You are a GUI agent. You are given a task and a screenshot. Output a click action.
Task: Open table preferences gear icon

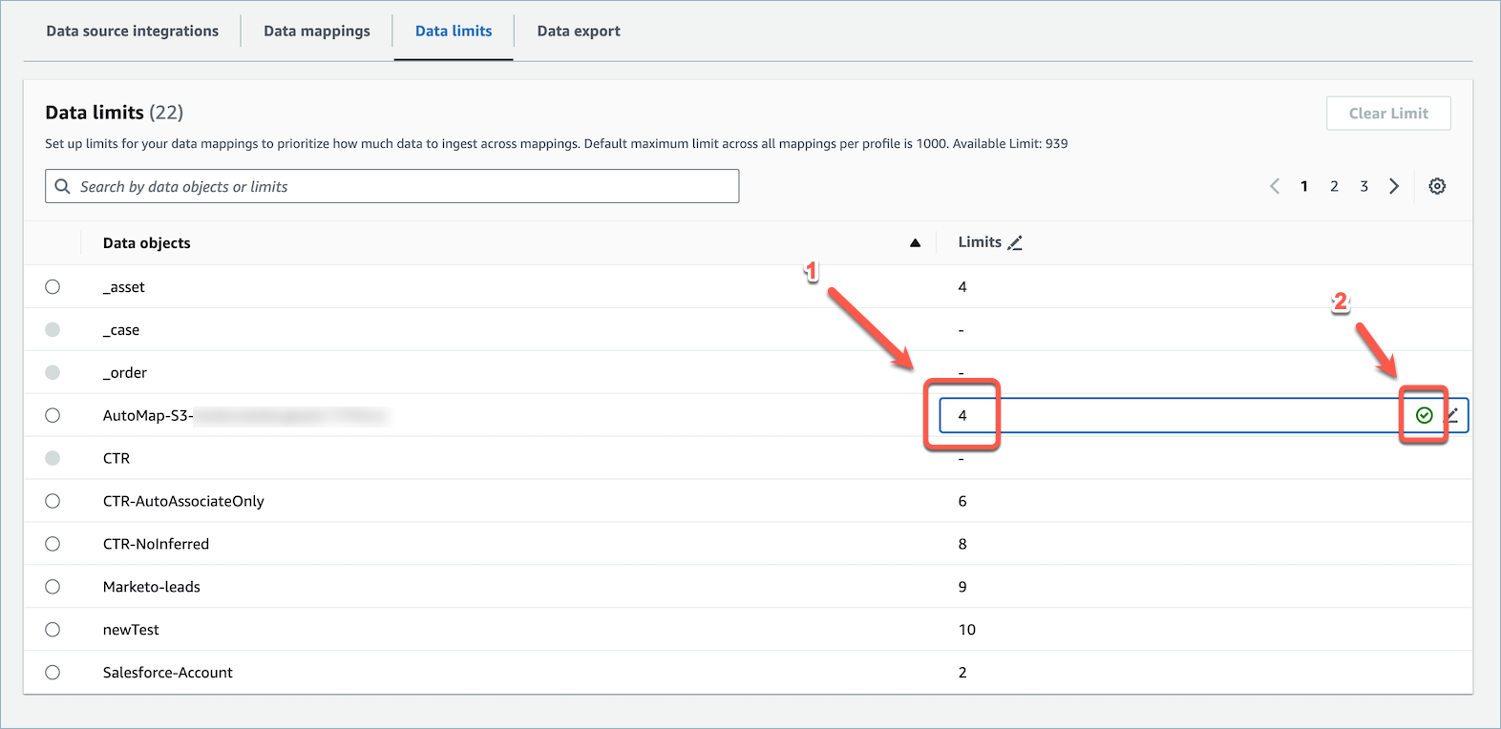tap(1436, 186)
